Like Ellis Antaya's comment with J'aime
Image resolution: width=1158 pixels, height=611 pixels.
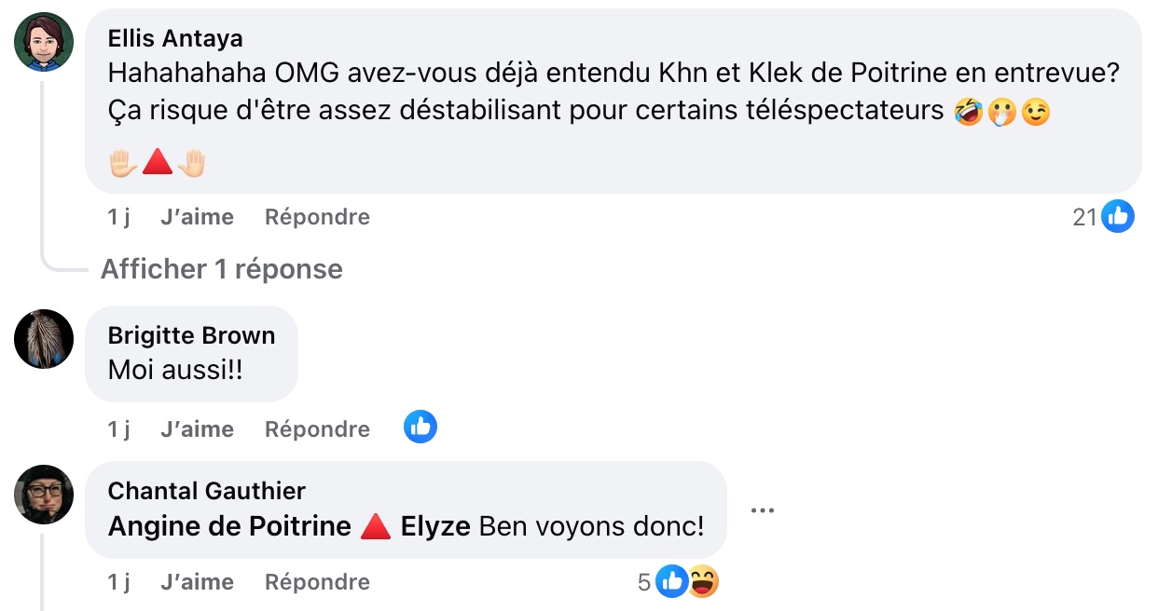click(x=197, y=217)
